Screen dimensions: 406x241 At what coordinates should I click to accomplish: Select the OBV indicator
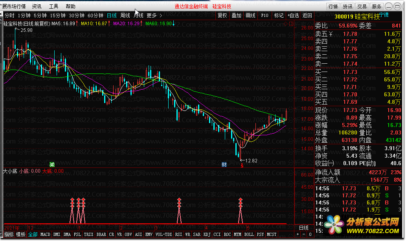click(x=128, y=234)
